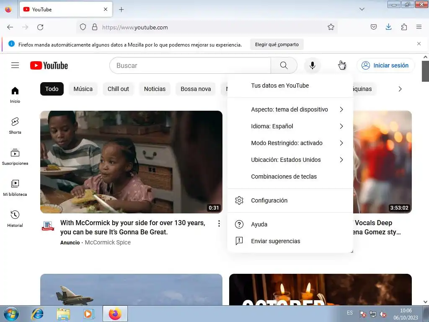
Task: Open the October candles video thumbnail
Action: [x=320, y=289]
